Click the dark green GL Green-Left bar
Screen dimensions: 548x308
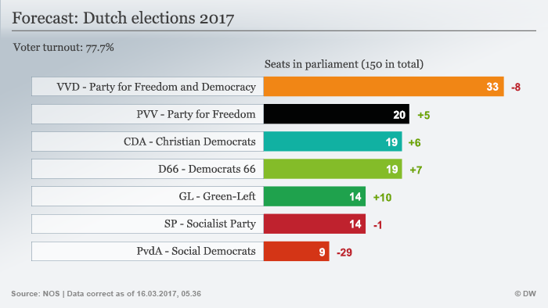(315, 196)
